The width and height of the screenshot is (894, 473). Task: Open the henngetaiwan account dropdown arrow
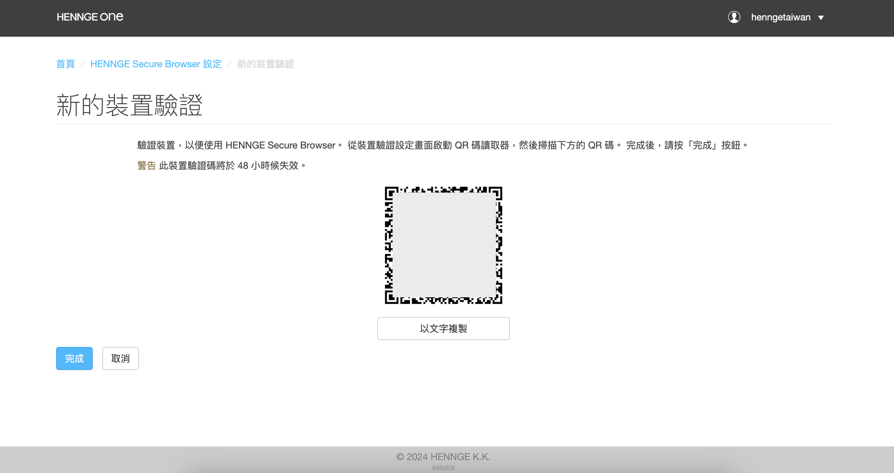point(821,18)
